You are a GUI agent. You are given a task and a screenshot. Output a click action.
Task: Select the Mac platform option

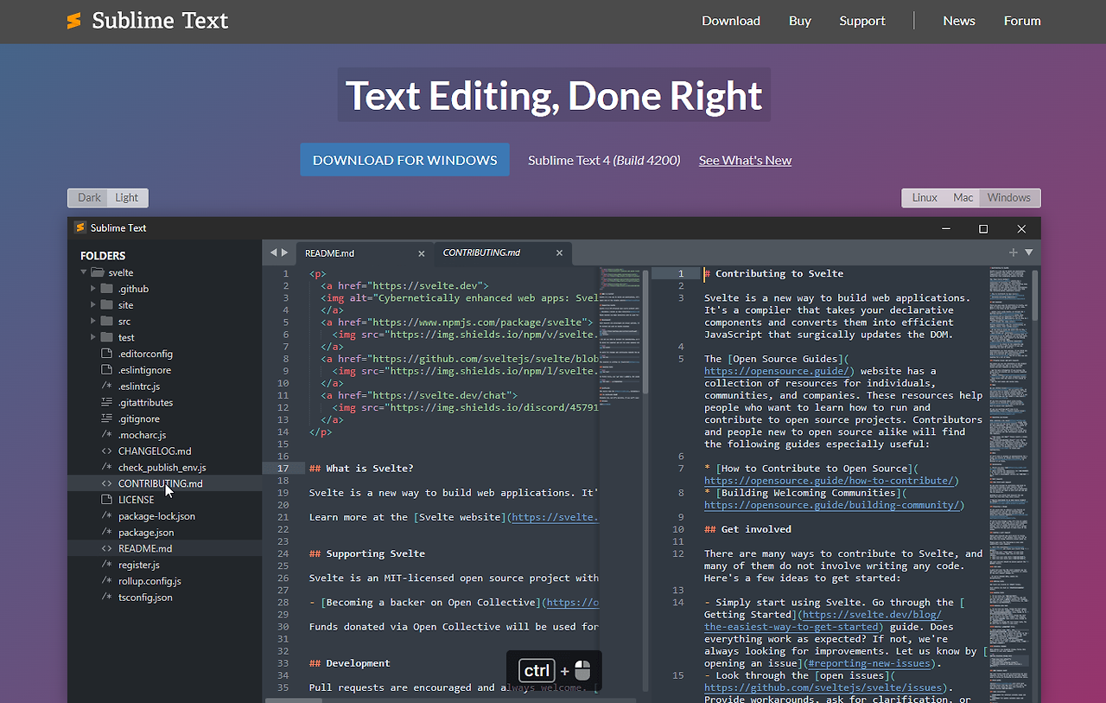click(x=963, y=198)
